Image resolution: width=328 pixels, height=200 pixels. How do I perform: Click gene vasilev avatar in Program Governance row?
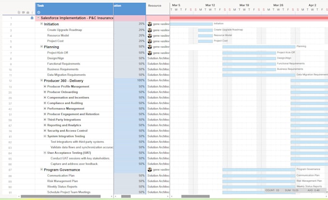(150, 170)
